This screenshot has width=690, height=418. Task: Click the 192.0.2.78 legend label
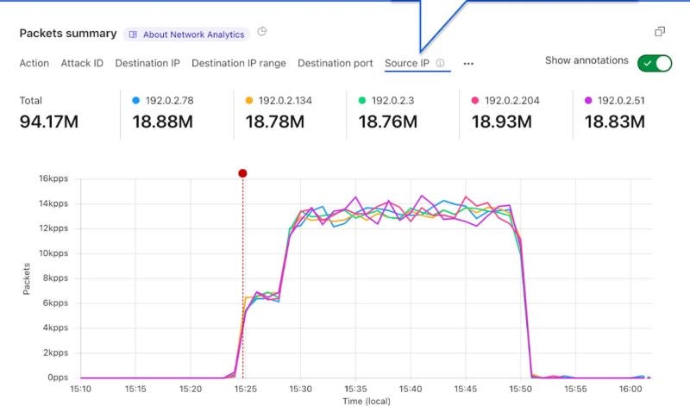pos(169,101)
